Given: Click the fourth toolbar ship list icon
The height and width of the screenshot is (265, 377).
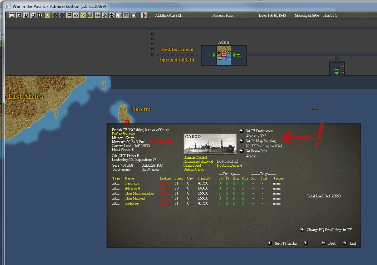Looking at the screenshot, I should 33,15.
